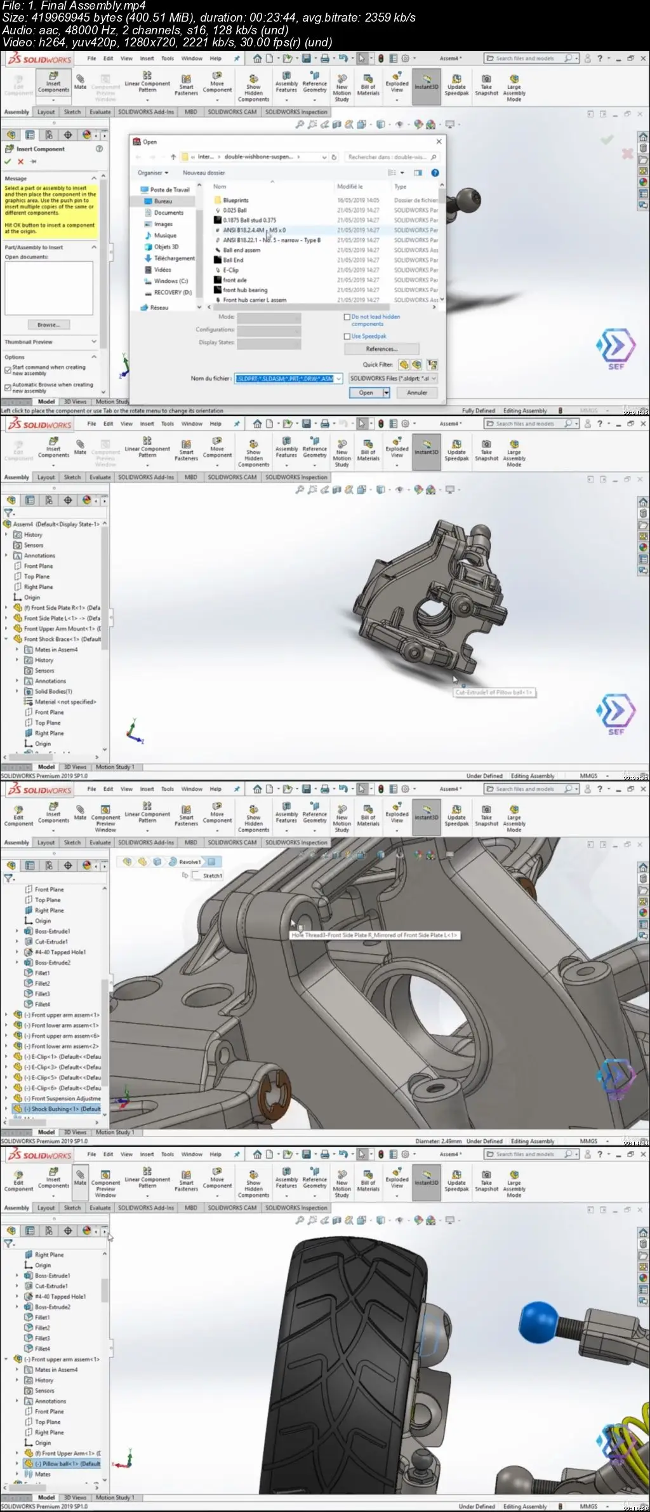Collapse the Front Shock Brace<1> tree node

coord(6,639)
